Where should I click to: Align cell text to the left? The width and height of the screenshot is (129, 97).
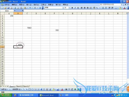click(x=82, y=8)
